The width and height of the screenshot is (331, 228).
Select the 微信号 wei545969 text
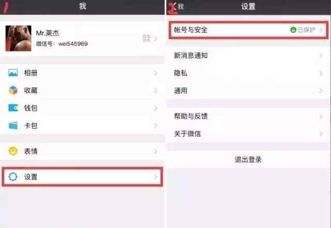(x=62, y=44)
